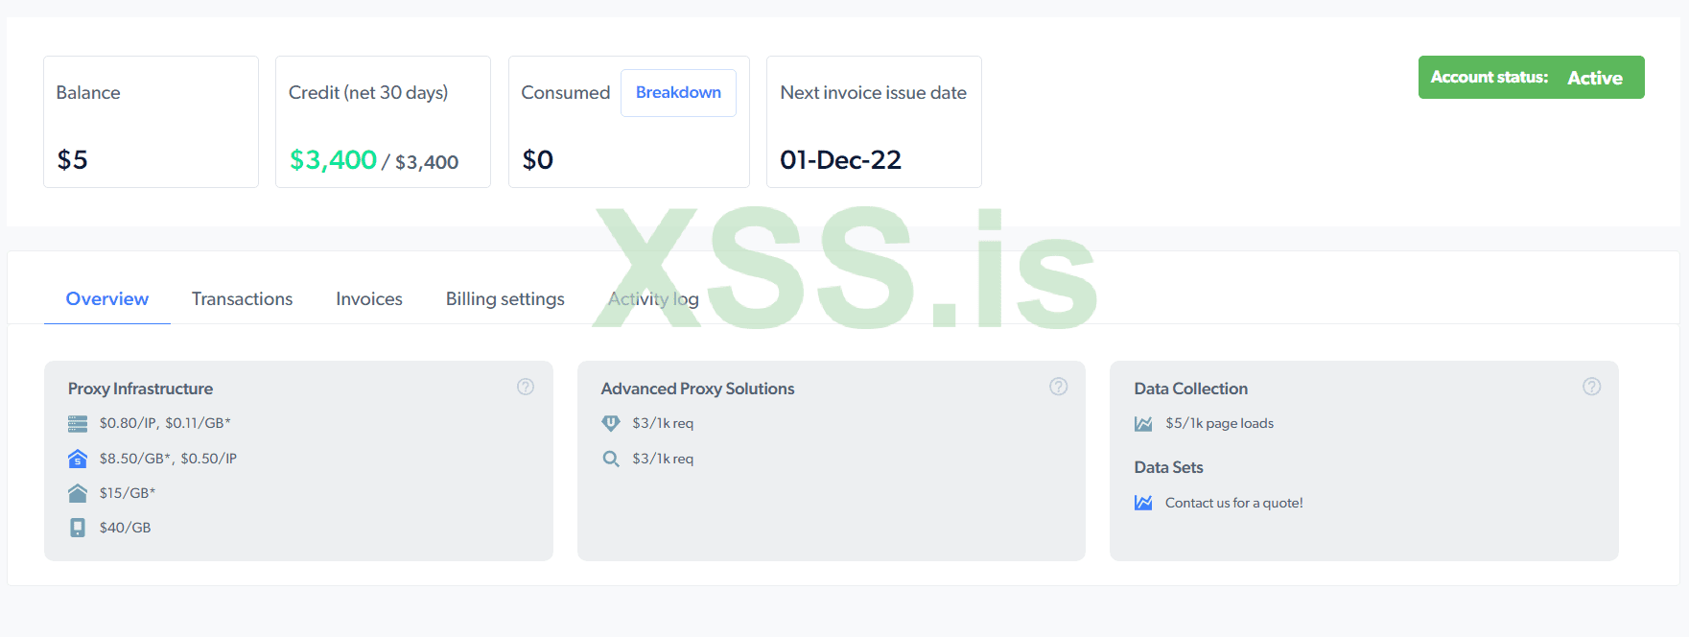Click the magnifying glass search icon
Screen dimensions: 1689x637
click(611, 459)
